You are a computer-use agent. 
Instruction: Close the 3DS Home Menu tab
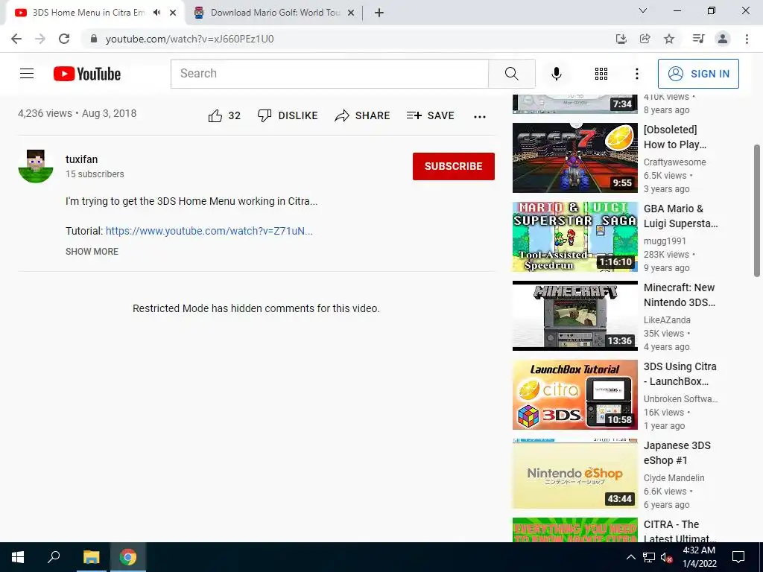173,13
